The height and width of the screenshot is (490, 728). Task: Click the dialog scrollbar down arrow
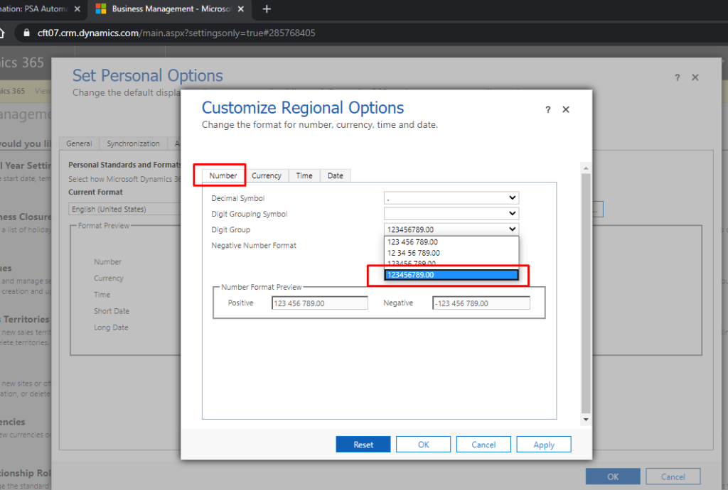(586, 420)
